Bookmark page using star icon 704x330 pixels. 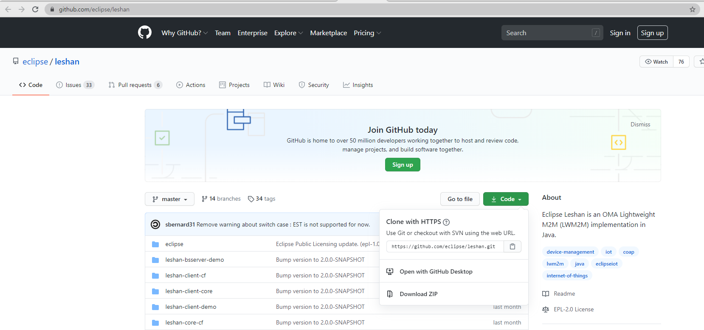point(693,9)
